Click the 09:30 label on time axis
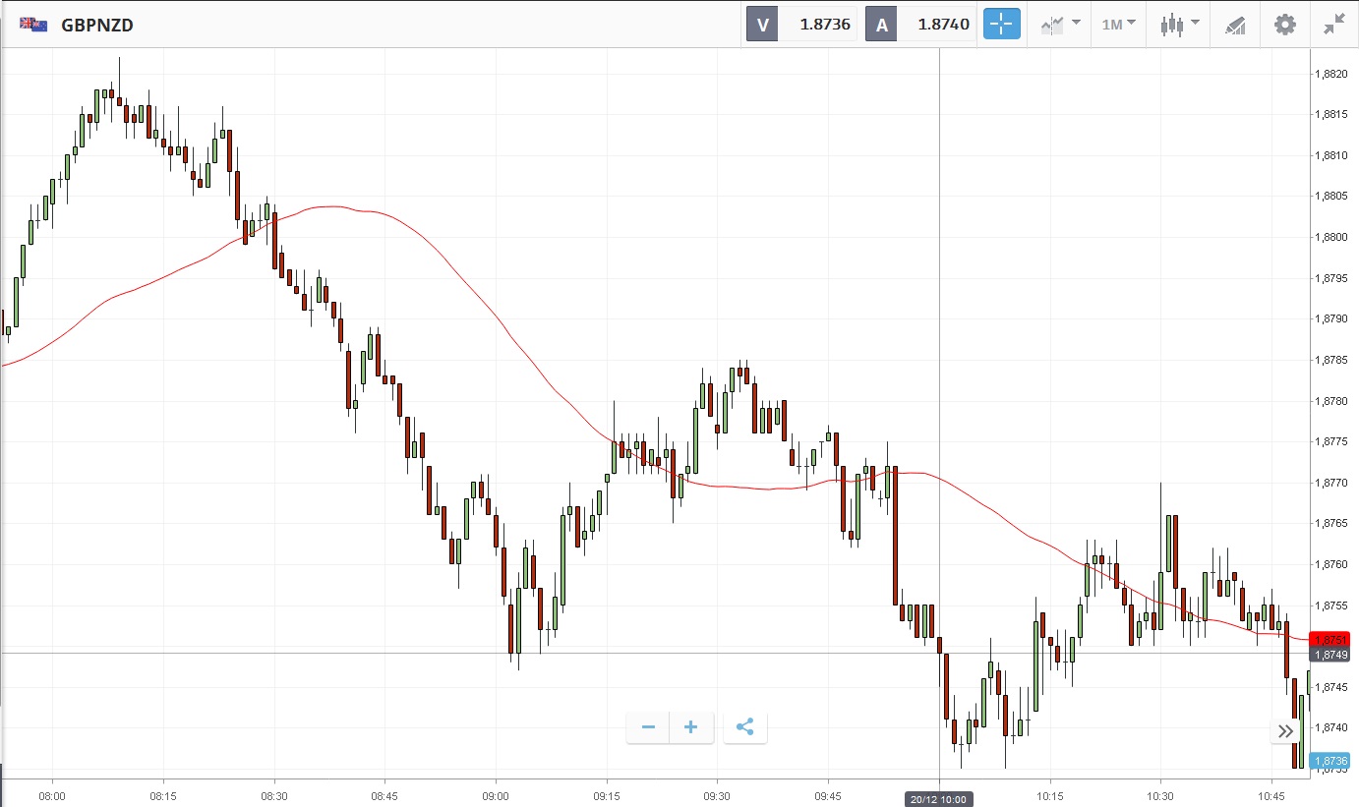1359x807 pixels. pos(718,795)
